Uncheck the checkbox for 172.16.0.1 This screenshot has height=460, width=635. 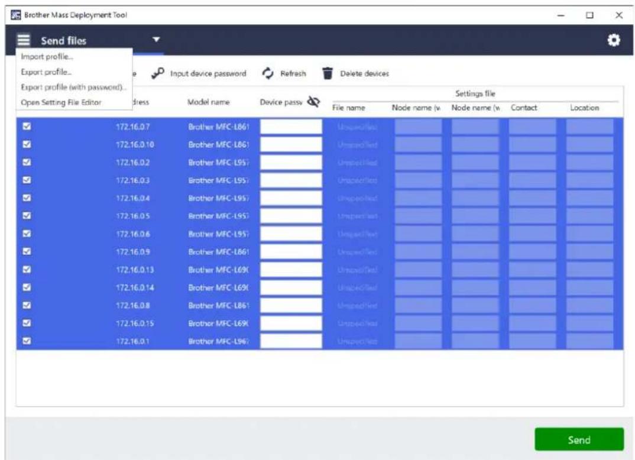[27, 341]
